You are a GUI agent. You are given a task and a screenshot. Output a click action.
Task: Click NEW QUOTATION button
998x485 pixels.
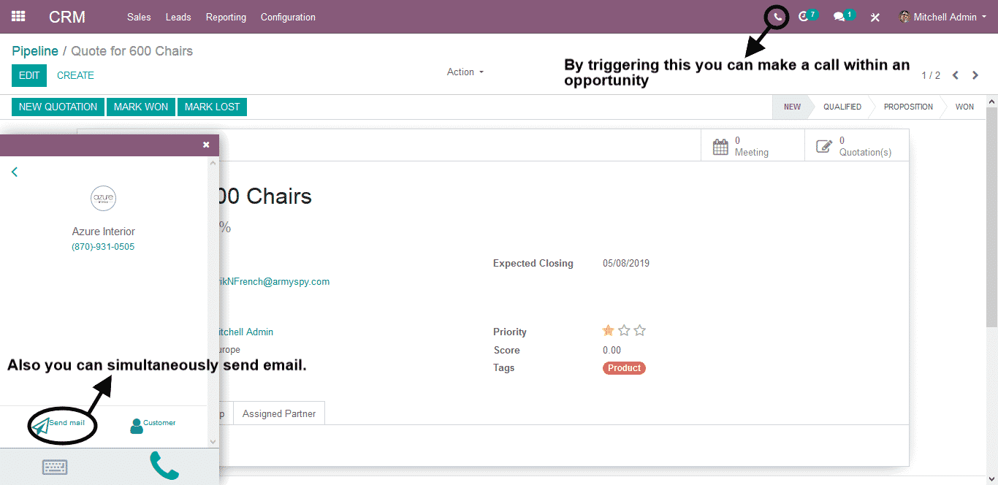[x=58, y=107]
